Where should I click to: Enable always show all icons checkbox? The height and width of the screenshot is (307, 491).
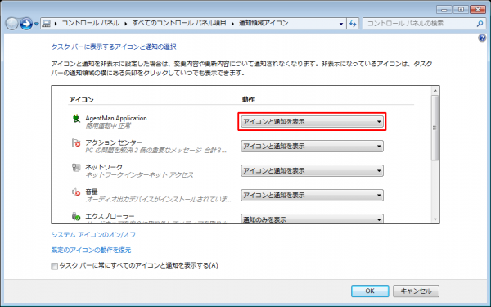click(55, 266)
